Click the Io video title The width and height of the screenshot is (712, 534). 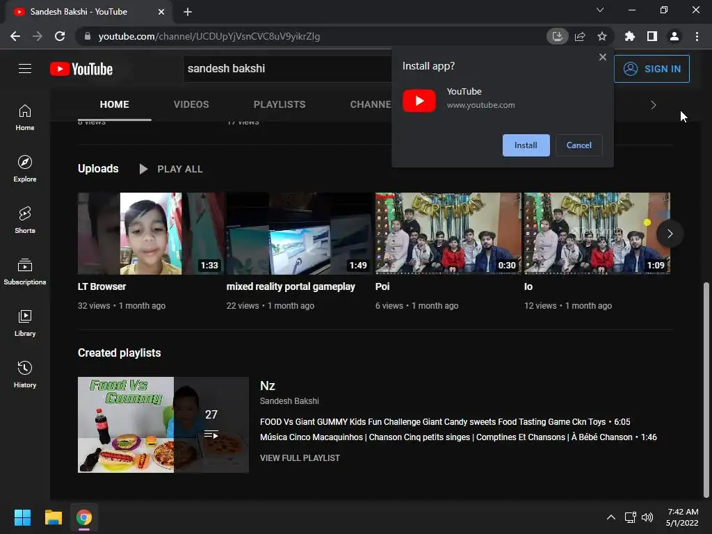(528, 286)
